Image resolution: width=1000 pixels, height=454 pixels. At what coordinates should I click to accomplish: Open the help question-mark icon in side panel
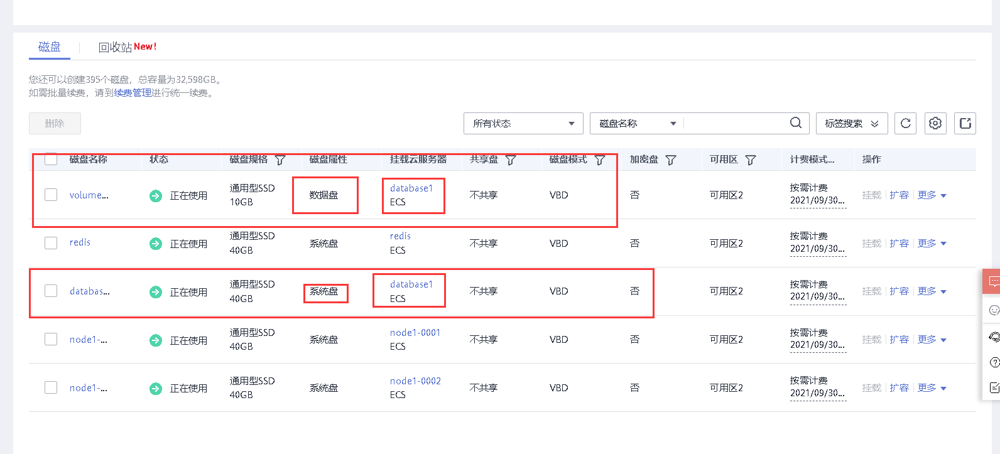(x=994, y=362)
